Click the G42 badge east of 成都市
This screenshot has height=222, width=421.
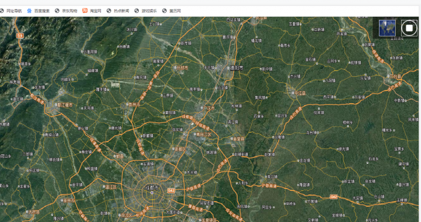coord(171,191)
